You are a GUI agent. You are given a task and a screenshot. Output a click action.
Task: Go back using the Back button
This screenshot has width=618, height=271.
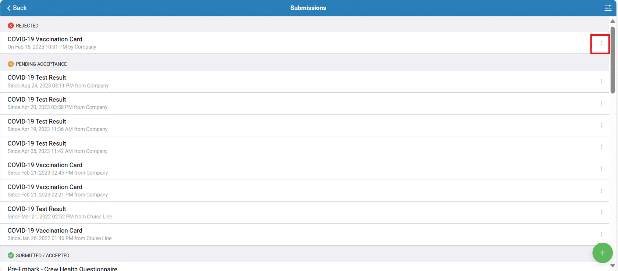point(17,8)
